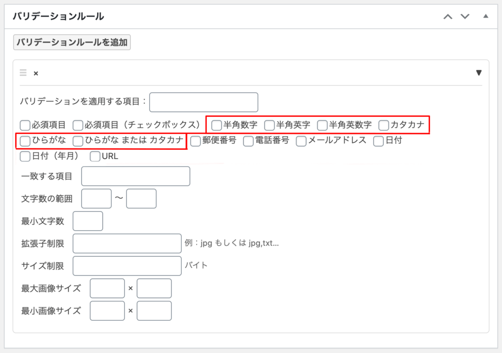Click the 拡張子制限 label
This screenshot has height=353, width=502.
(43, 243)
